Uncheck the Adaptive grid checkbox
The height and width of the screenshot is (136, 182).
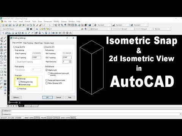coord(47,70)
